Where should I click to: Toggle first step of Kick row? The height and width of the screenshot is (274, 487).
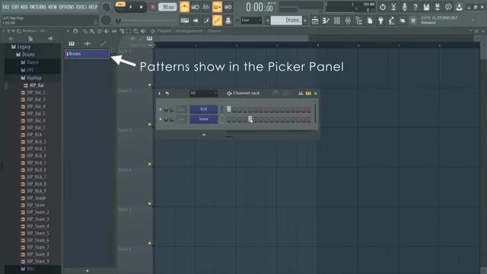pos(229,110)
